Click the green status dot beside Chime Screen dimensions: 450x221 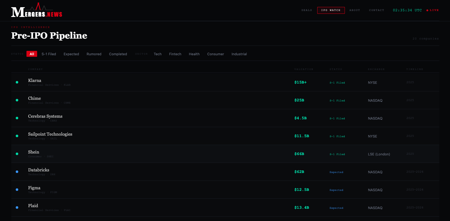[17, 100]
